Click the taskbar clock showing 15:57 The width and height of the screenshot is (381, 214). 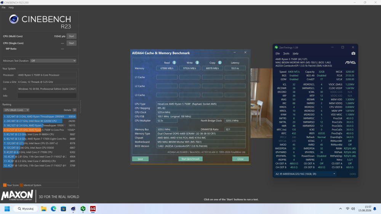tap(365, 209)
